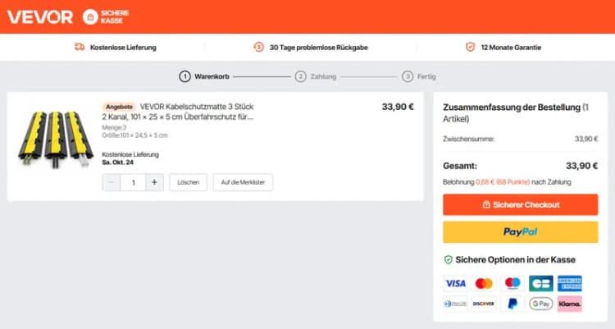Click the green shield icon beside Sichere Optionen

pyautogui.click(x=448, y=259)
